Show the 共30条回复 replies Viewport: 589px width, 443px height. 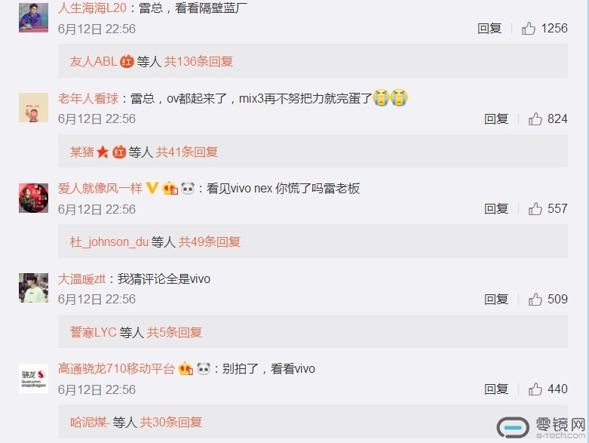171,422
